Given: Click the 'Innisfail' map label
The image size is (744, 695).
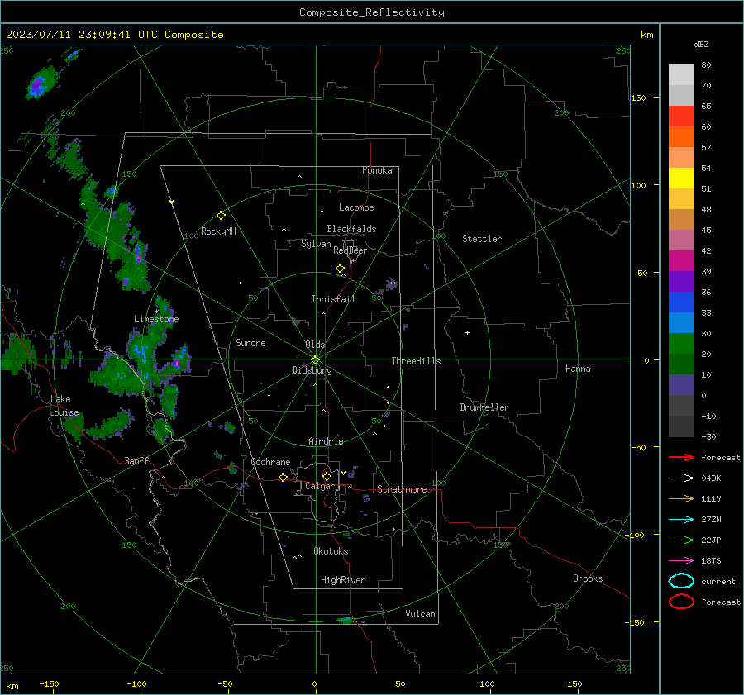Looking at the screenshot, I should [333, 299].
